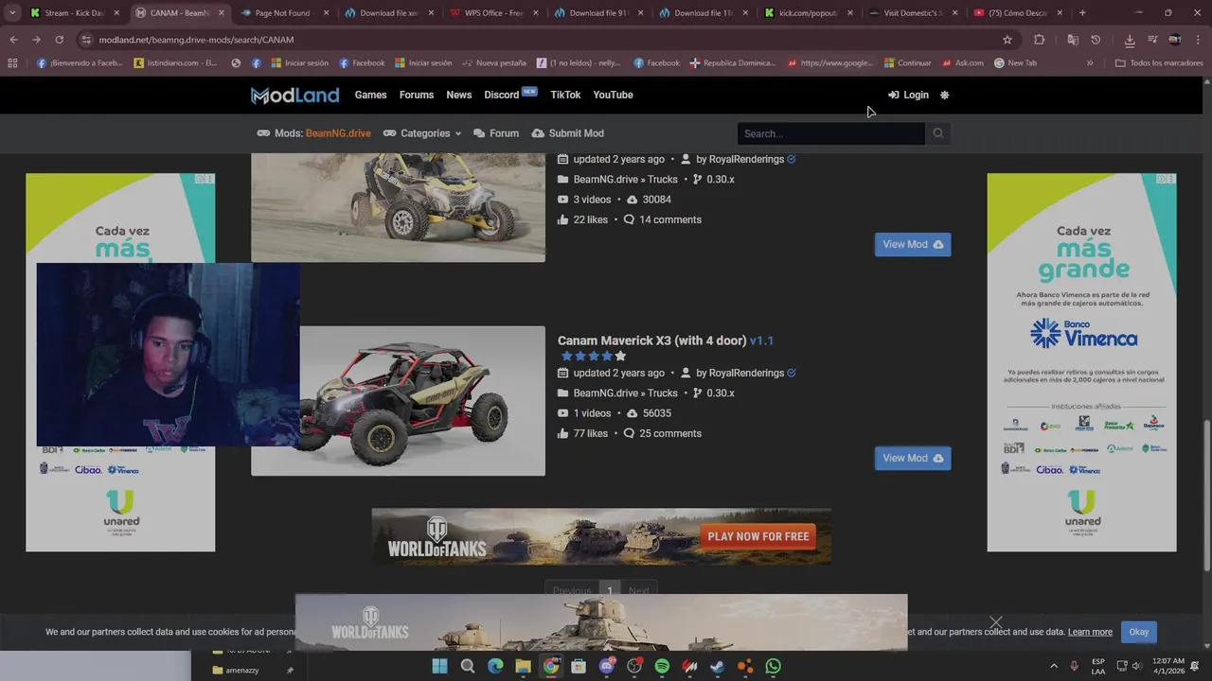
Task: Click the search magnifier button in site header
Action: pyautogui.click(x=938, y=133)
